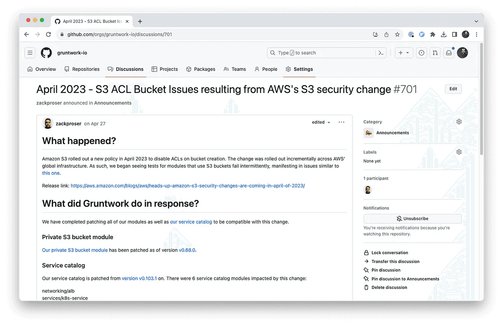Screen dimensions: 503x326
Task: Switch to the Projects tab
Action: [x=165, y=69]
